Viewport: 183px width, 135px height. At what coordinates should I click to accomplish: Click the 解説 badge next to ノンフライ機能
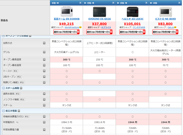[x=22, y=99]
